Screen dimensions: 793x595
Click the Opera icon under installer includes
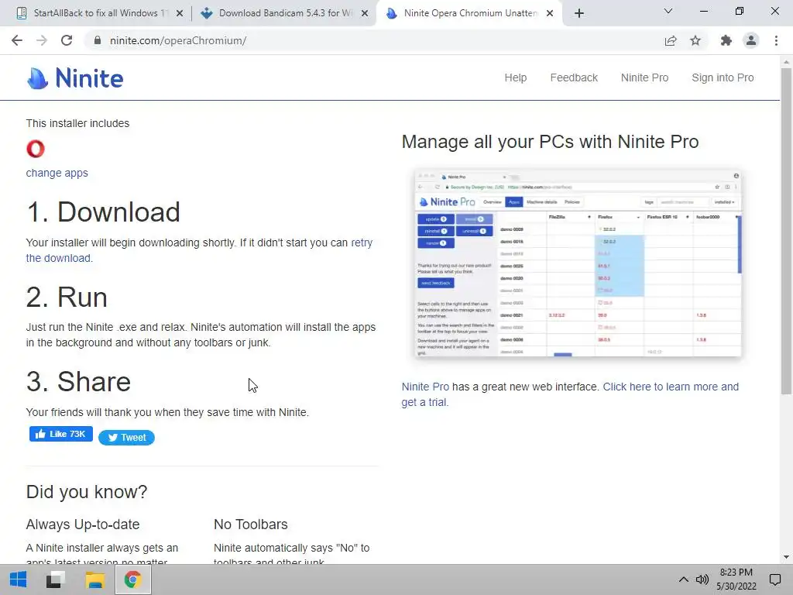[36, 149]
